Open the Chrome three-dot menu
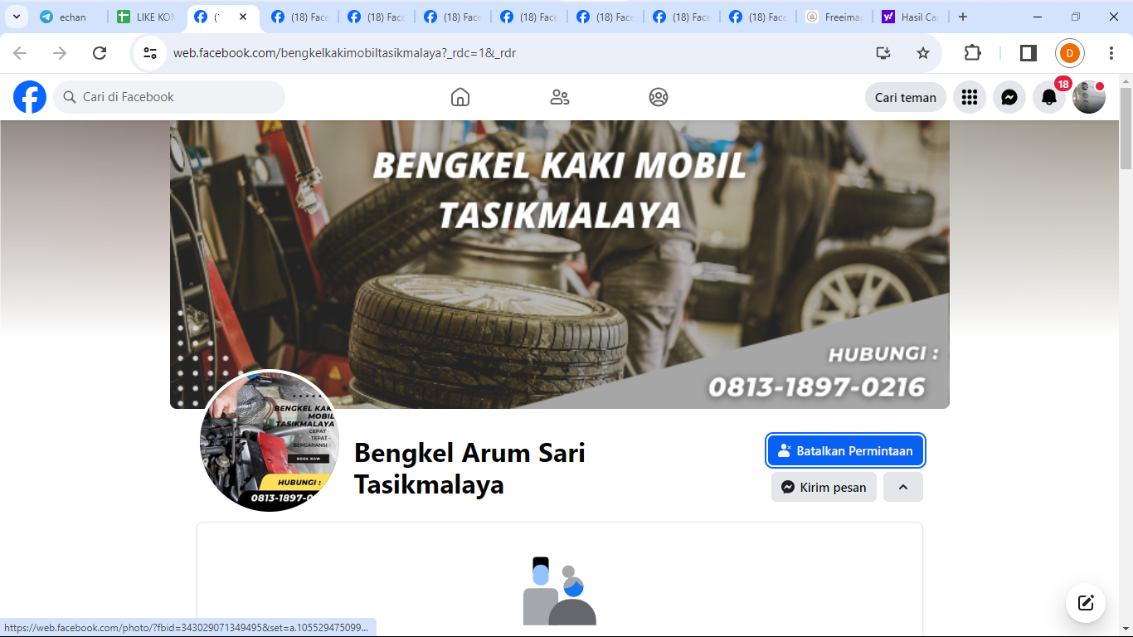1133x637 pixels. pos(1111,53)
